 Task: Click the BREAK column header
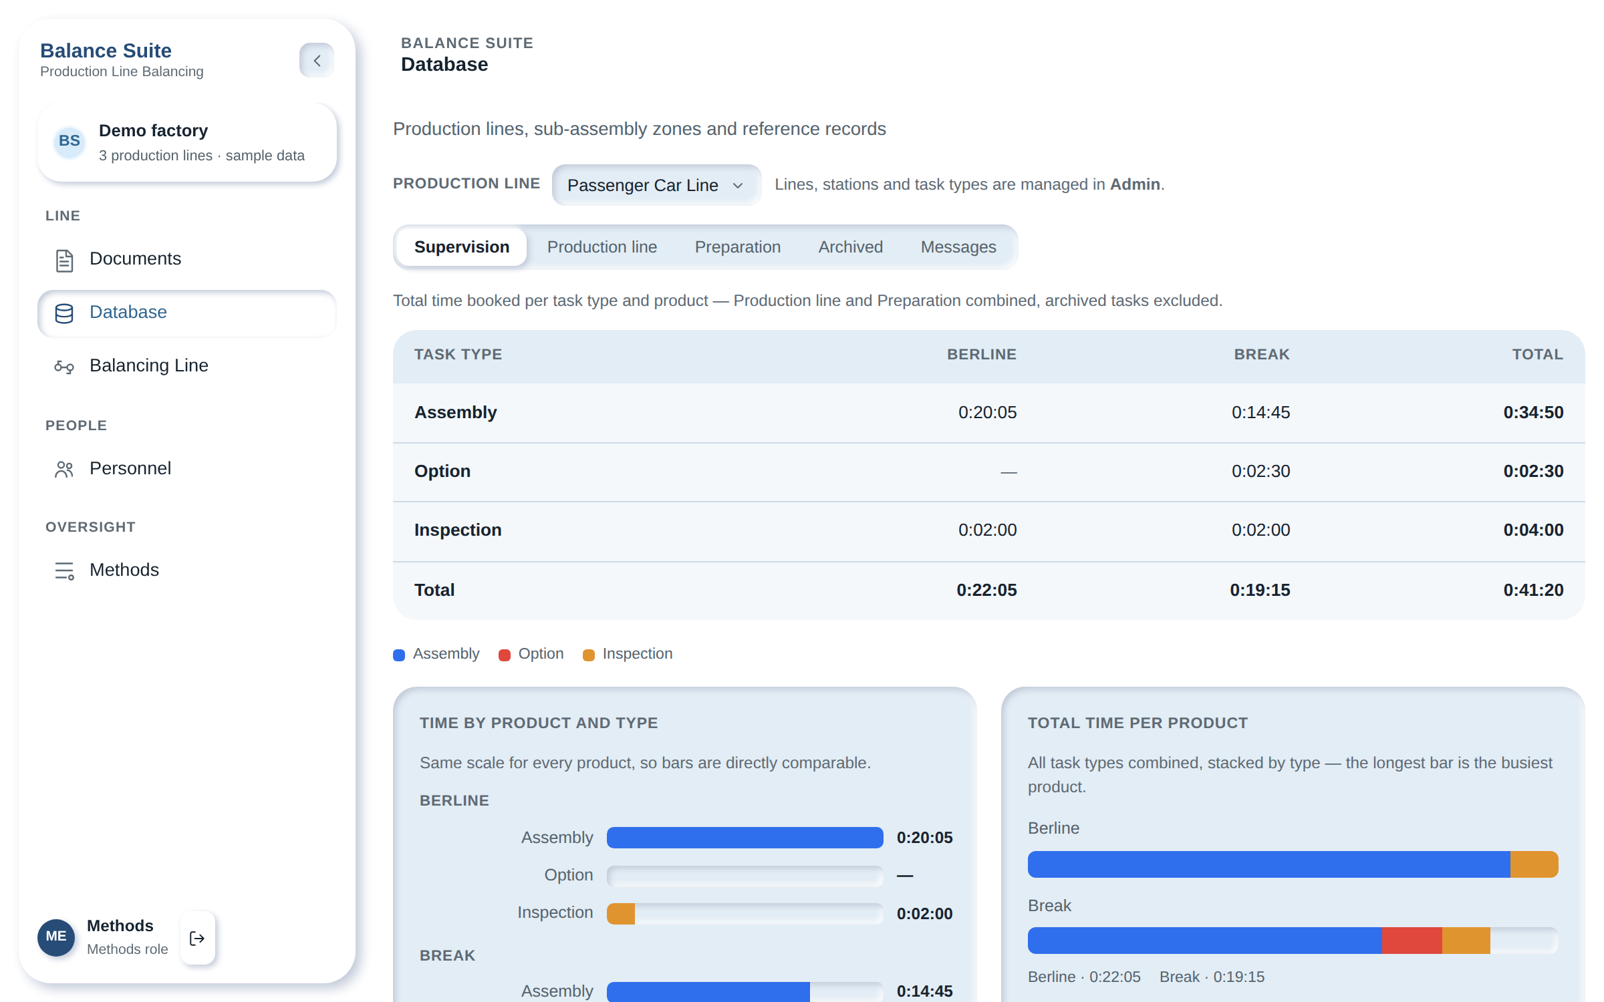pos(1262,355)
